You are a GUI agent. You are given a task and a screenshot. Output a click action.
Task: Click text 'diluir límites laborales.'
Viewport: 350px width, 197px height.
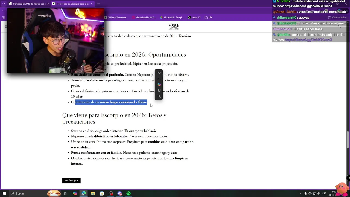tap(111, 136)
